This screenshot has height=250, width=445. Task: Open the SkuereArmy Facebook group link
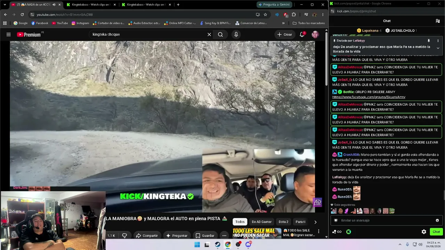point(369,97)
